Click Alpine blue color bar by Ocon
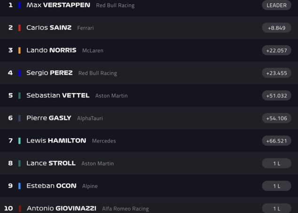 pos(19,186)
